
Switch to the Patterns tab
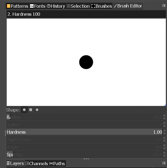click(x=18, y=6)
